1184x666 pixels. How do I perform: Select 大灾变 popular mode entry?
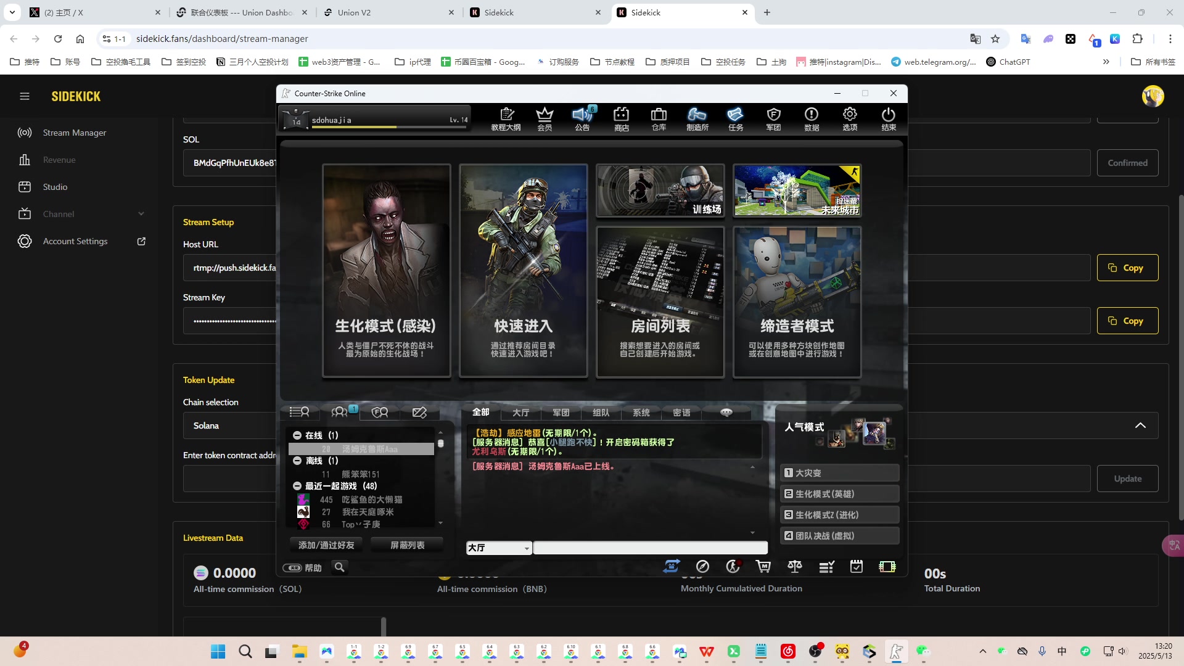(x=839, y=473)
